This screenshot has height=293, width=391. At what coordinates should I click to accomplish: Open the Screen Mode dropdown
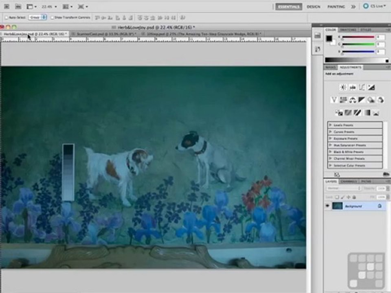83,7
